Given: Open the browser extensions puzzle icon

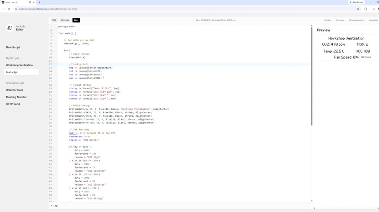Looking at the screenshot, I should (366, 9).
